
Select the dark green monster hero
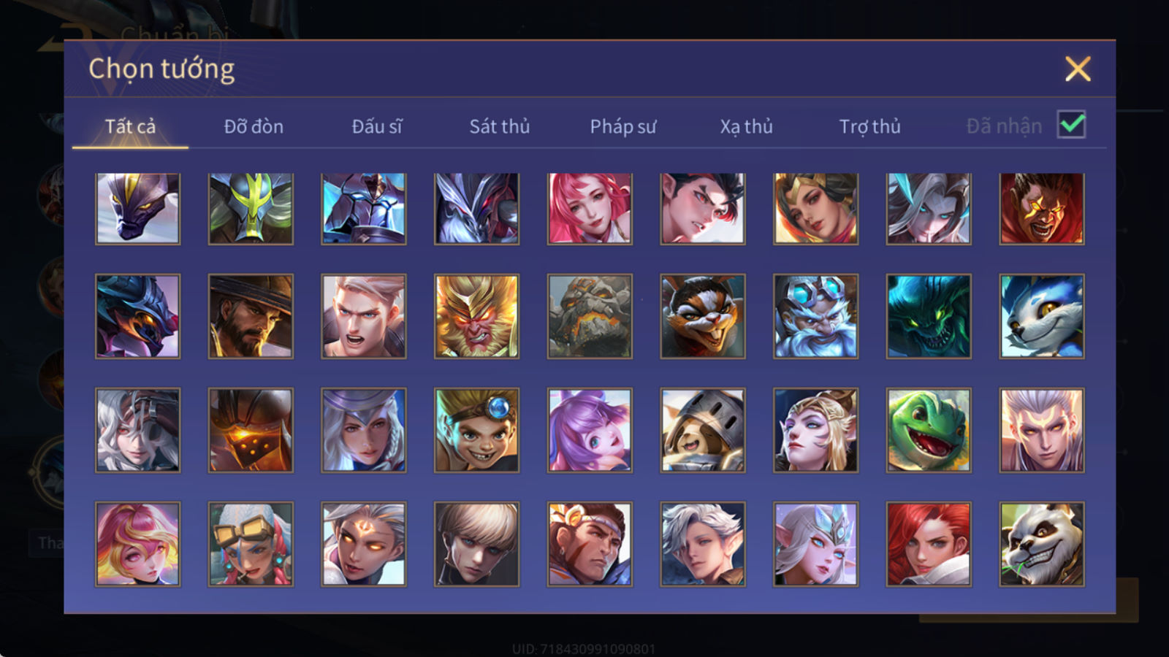(929, 316)
